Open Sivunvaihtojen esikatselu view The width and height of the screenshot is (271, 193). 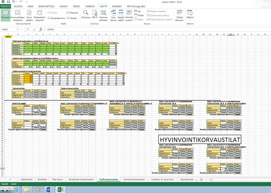[18, 15]
